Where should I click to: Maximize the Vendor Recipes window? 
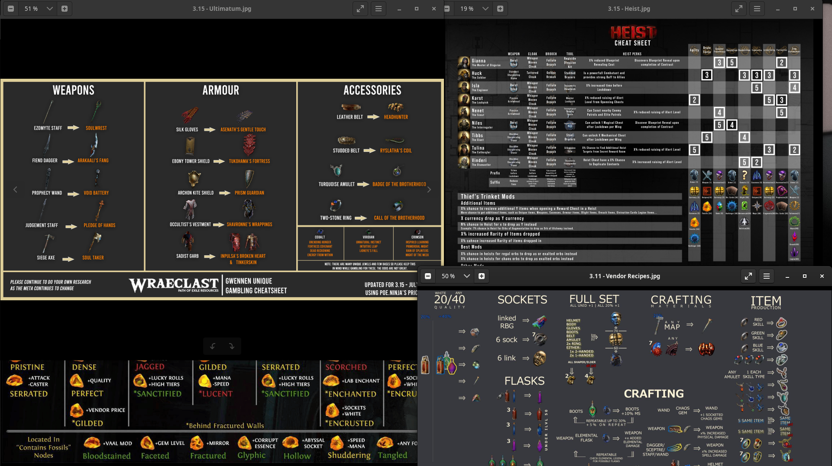[x=805, y=276]
